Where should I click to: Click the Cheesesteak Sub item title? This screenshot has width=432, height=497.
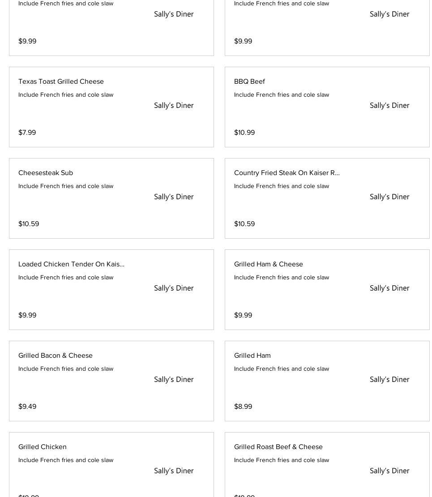(x=46, y=173)
